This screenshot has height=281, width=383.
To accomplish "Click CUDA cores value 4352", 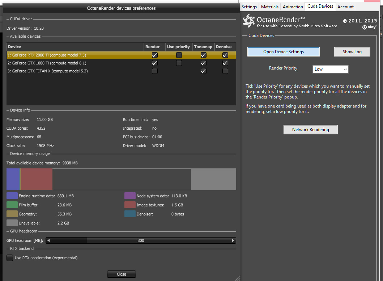I will pos(41,128).
